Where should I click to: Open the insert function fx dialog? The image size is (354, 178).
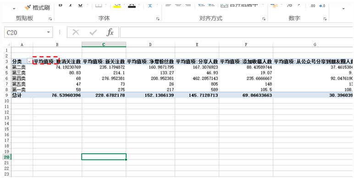[110, 33]
